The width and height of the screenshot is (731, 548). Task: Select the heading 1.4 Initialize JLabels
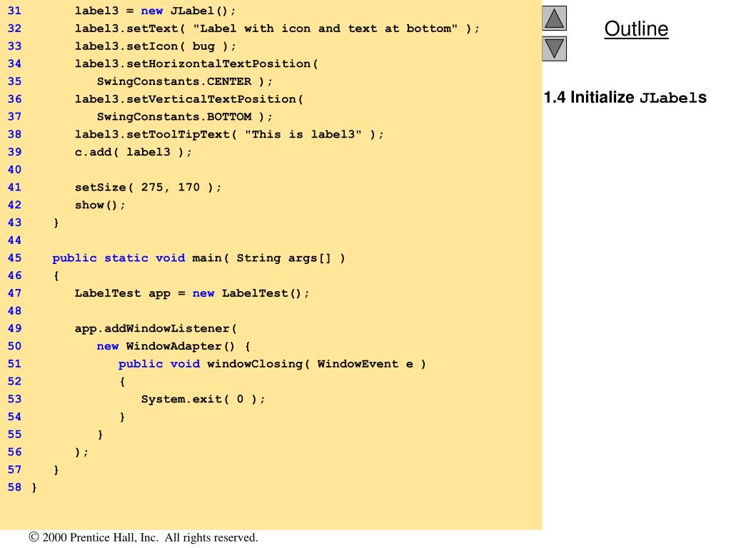coord(625,97)
